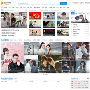Select the 2018 year filter option
The height and width of the screenshot is (90, 90).
point(79,86)
